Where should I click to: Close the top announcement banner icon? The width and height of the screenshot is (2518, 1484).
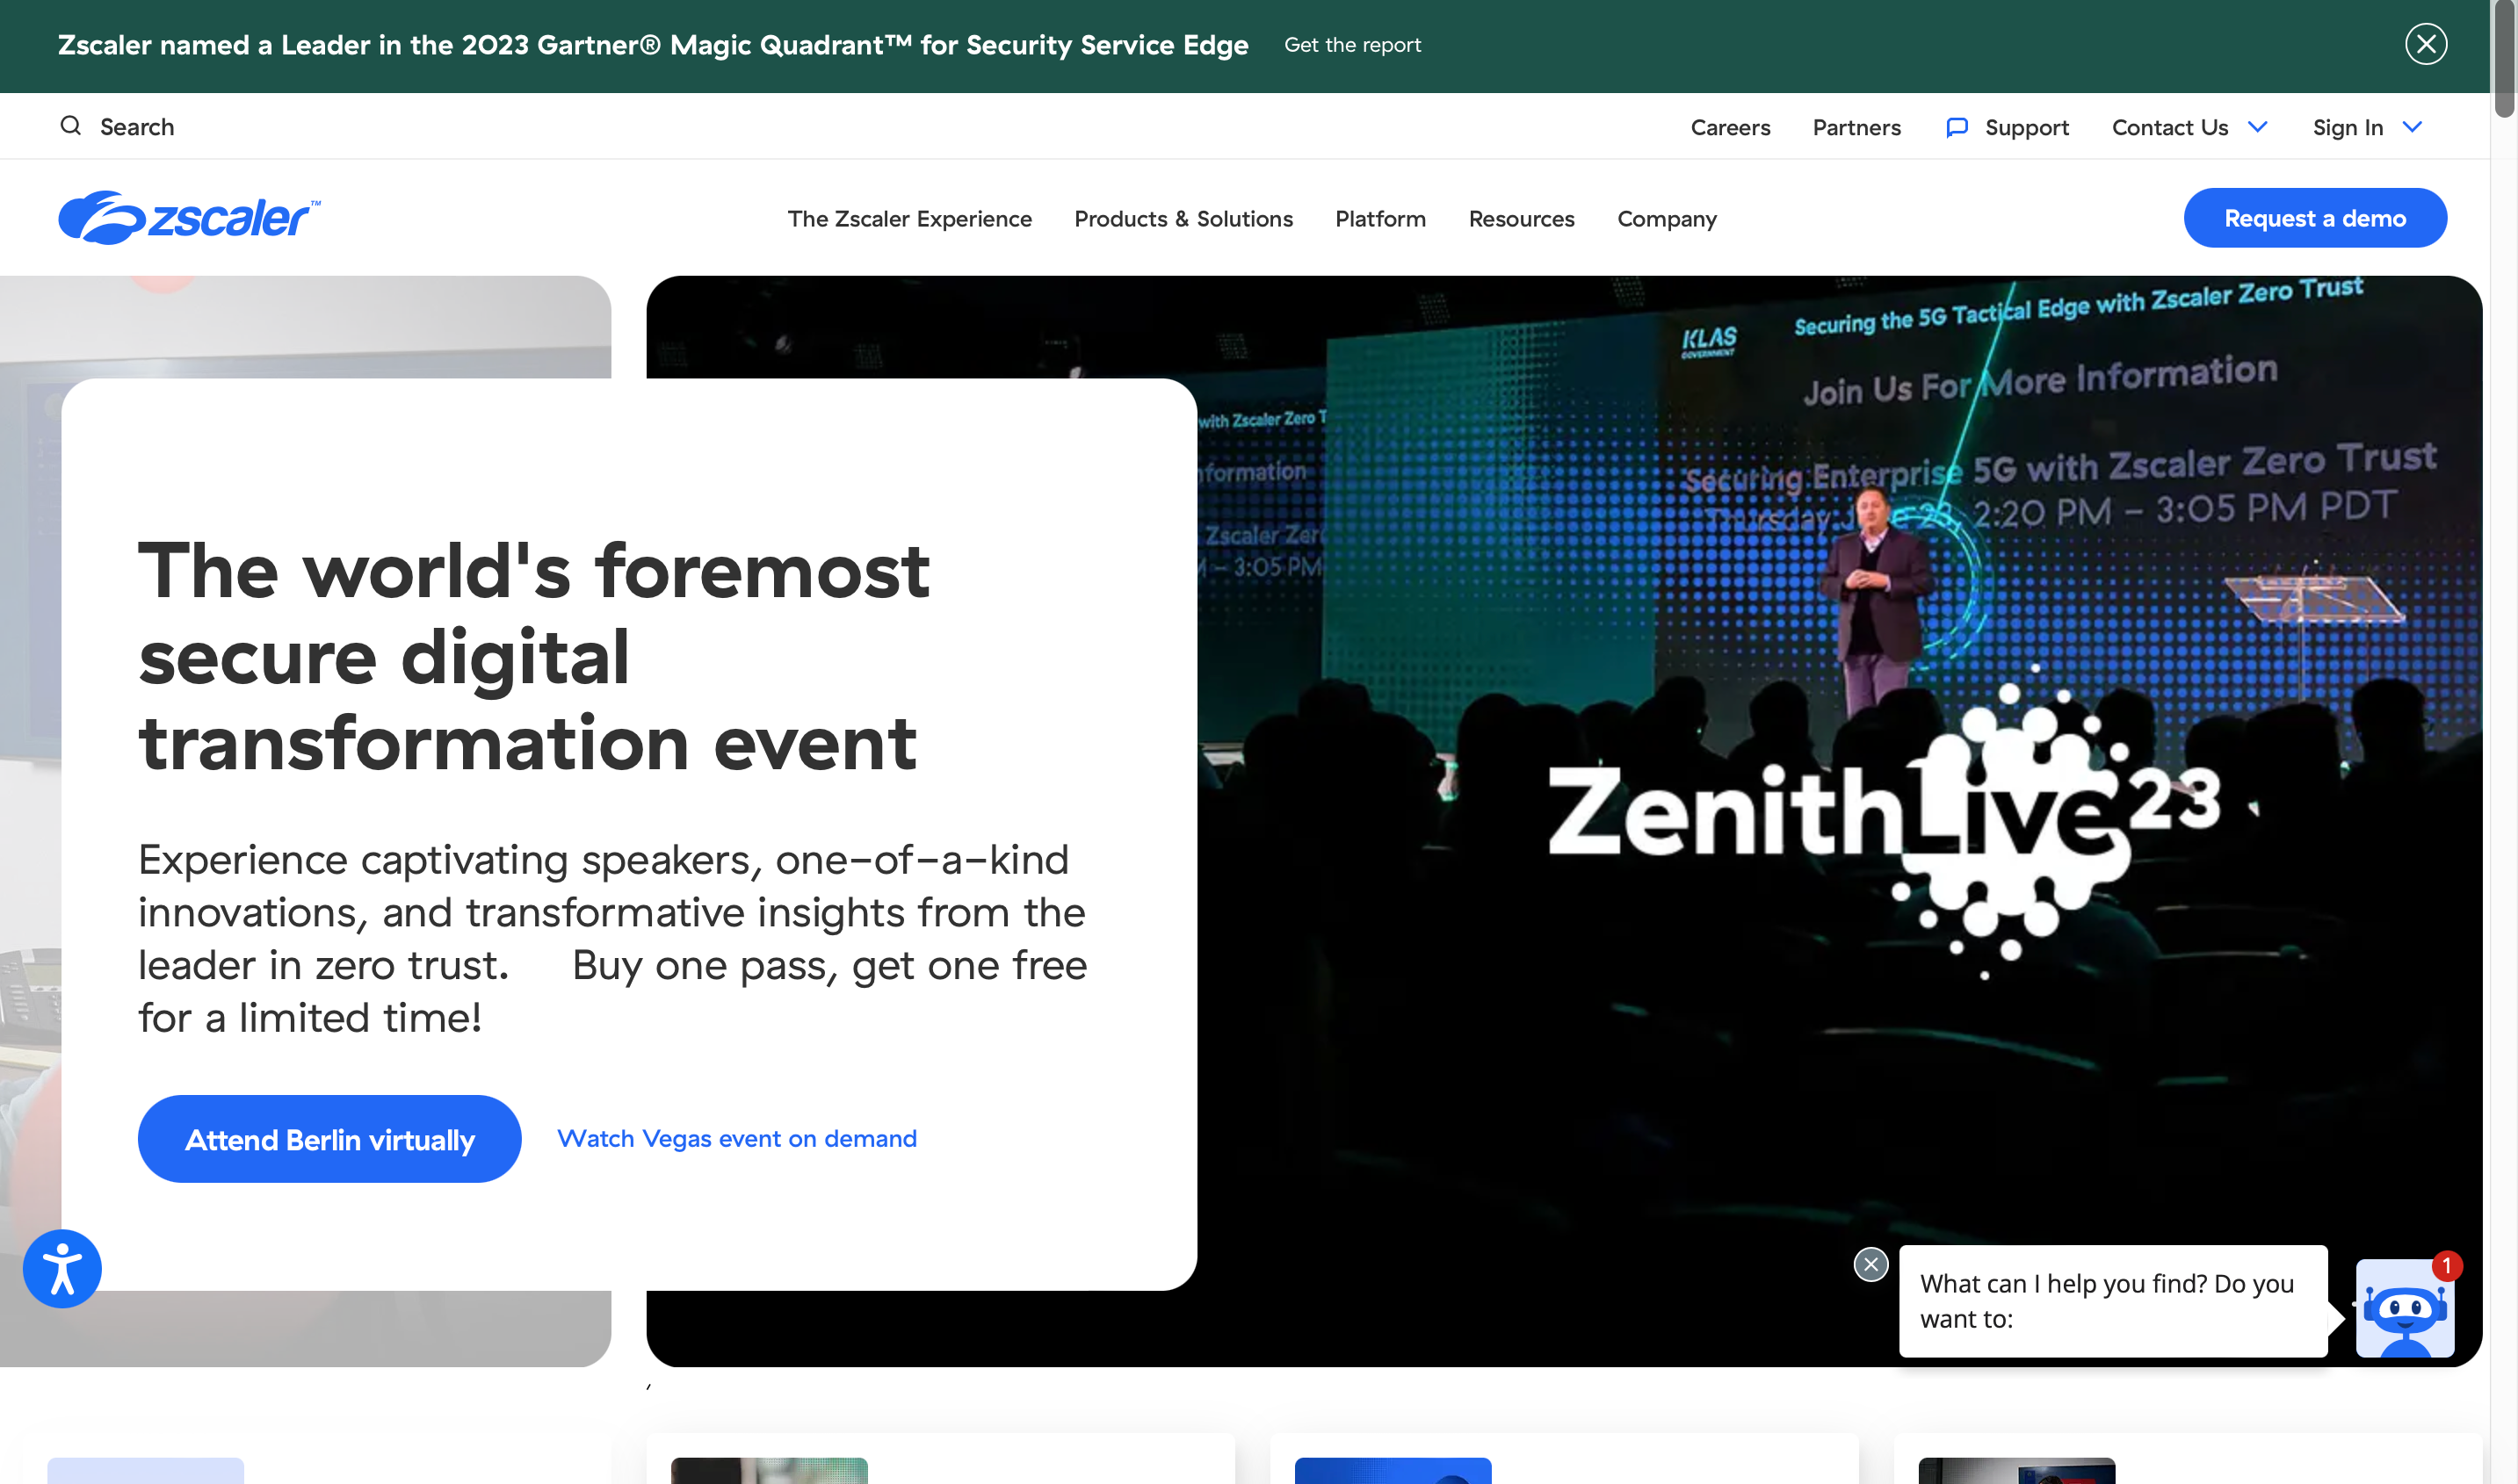[x=2426, y=42]
